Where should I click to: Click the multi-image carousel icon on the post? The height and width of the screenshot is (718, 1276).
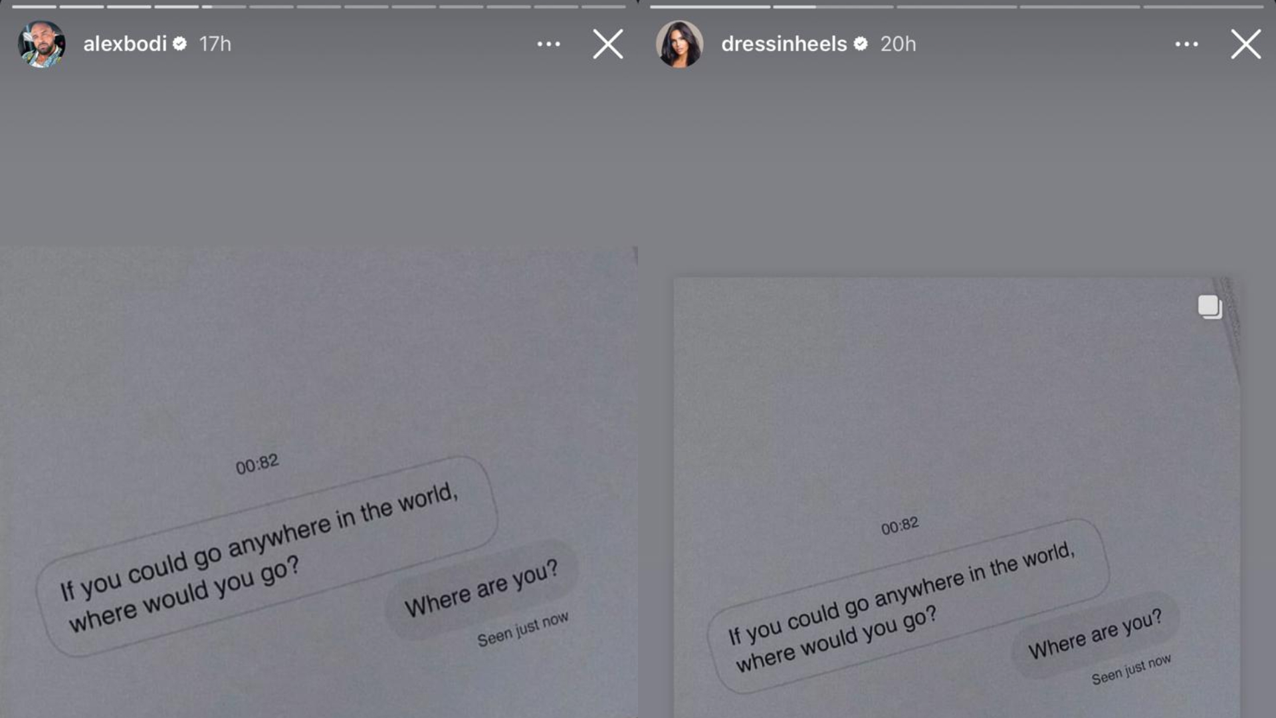[1210, 307]
